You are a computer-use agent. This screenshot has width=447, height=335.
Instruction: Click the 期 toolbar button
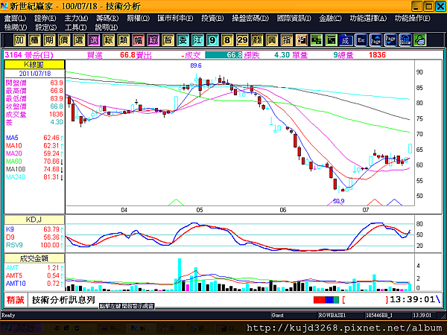coord(49,40)
